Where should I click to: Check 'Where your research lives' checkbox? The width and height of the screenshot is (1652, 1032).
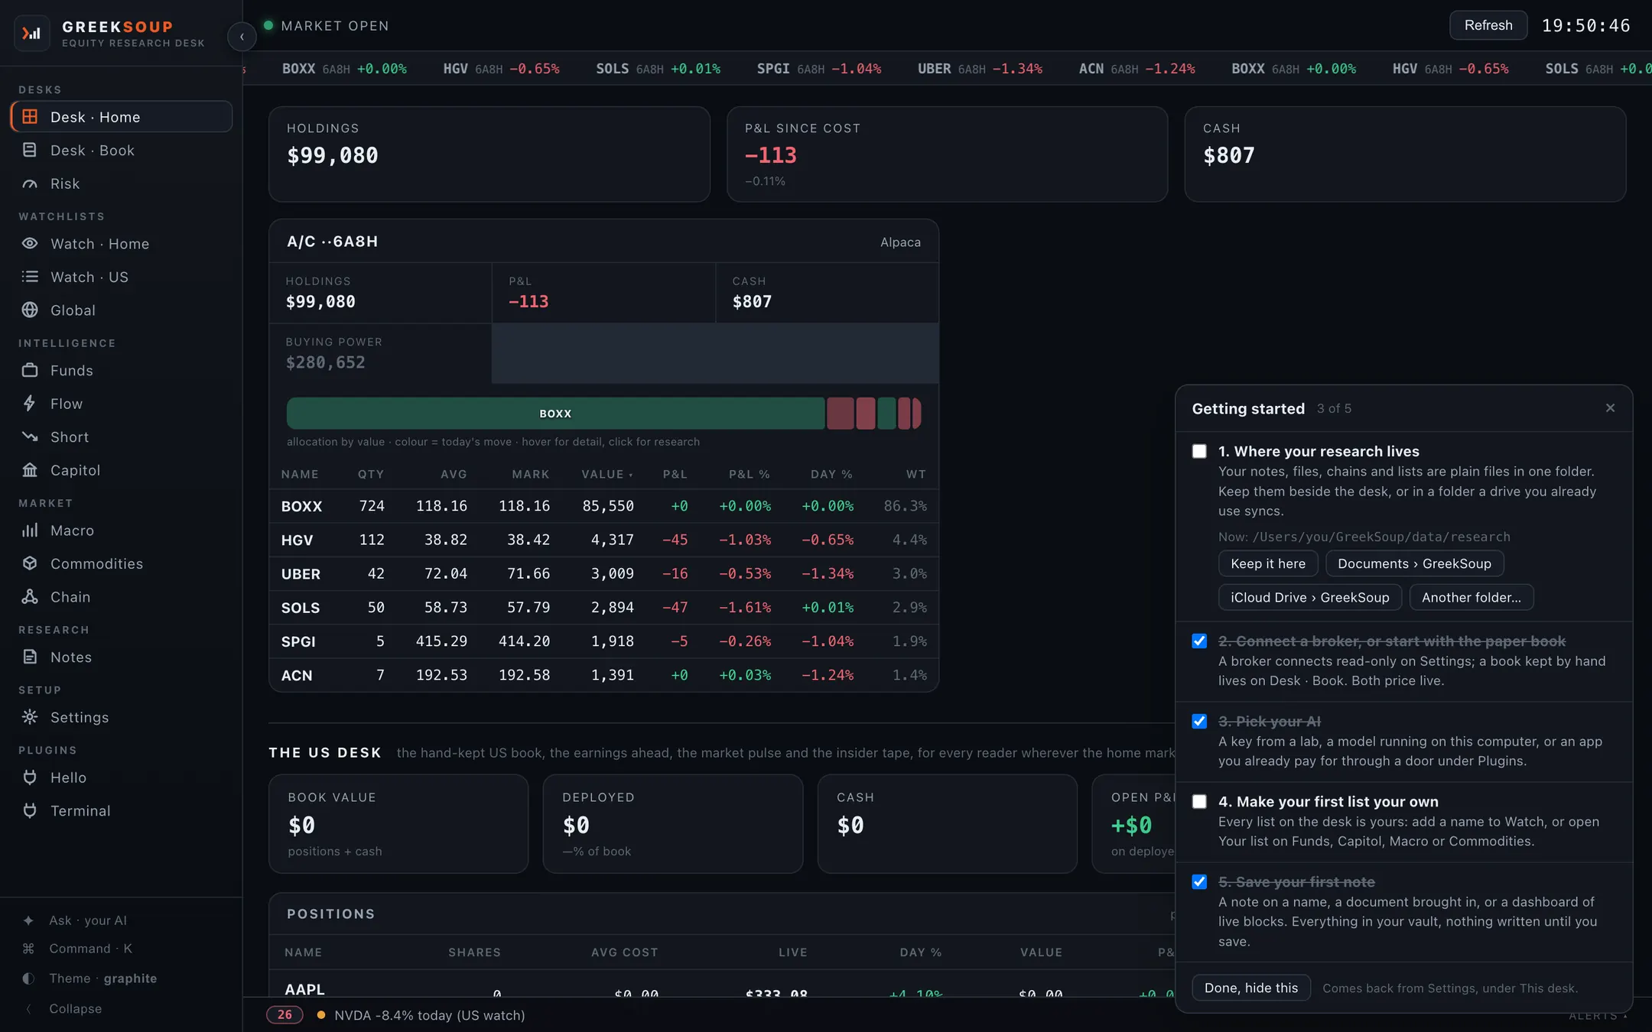click(x=1199, y=452)
